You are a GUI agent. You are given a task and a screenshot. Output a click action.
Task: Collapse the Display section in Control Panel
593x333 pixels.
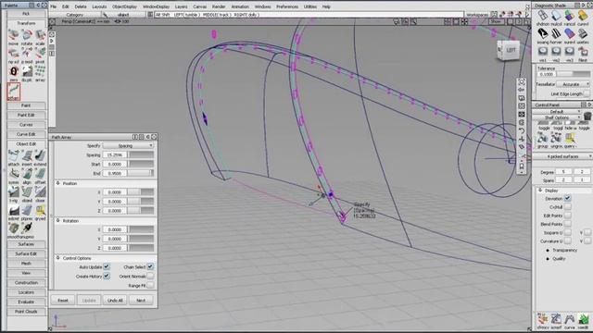coord(540,191)
